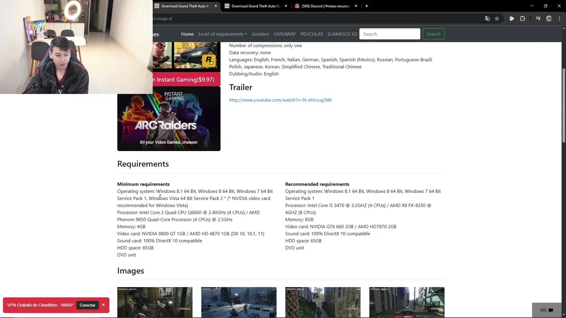
Task: Close the Discord tab
Action: 356,6
